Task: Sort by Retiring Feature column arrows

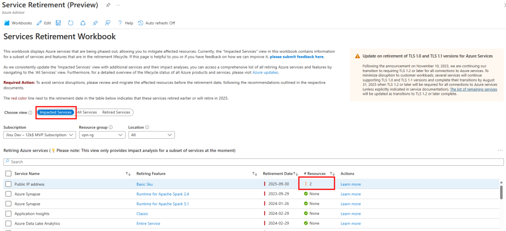Action: point(254,174)
